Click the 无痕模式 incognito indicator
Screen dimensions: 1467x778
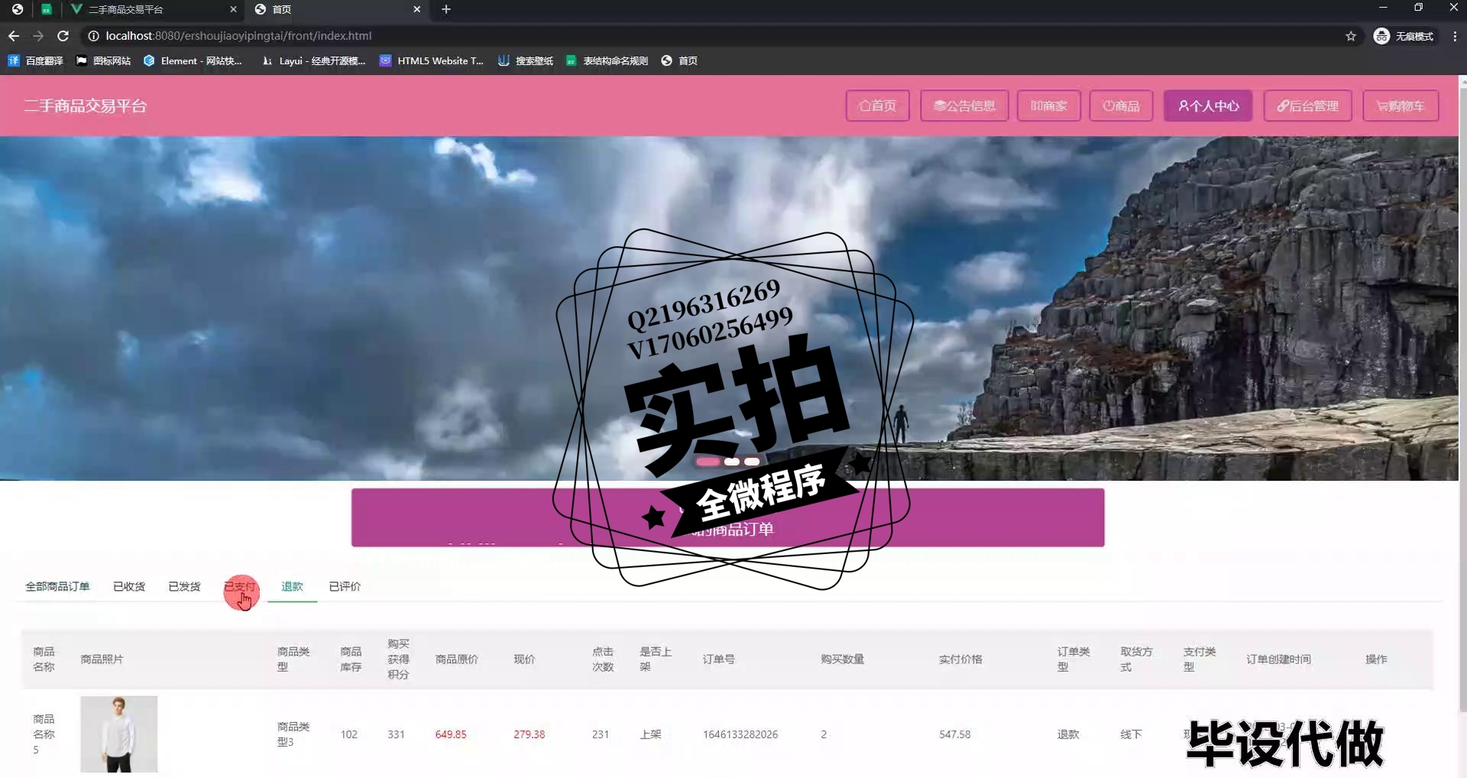(x=1404, y=36)
